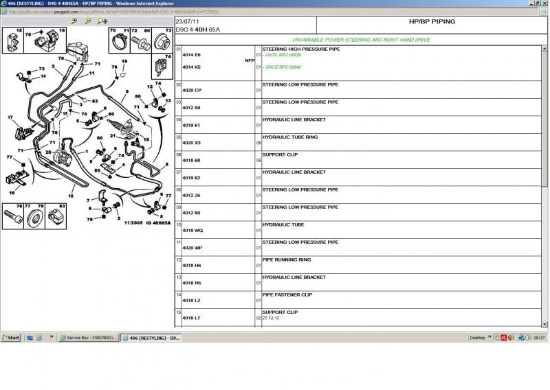This screenshot has width=550, height=390.
Task: Click the zoom in magnifier icon
Action: 74,21
